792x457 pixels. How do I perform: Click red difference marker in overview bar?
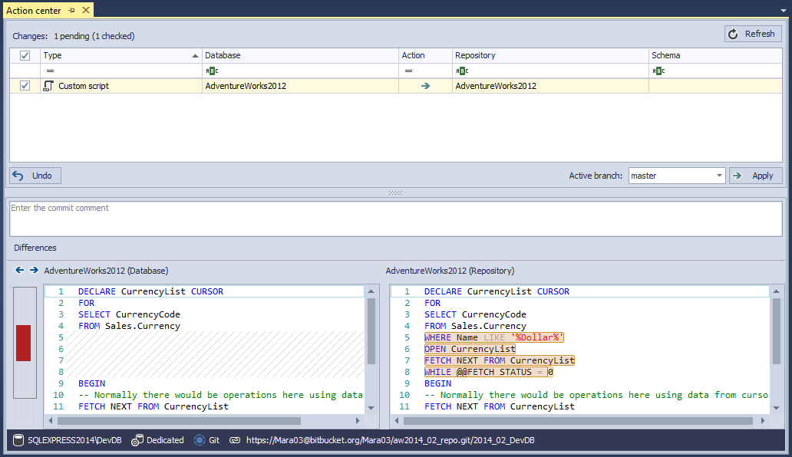tap(23, 343)
